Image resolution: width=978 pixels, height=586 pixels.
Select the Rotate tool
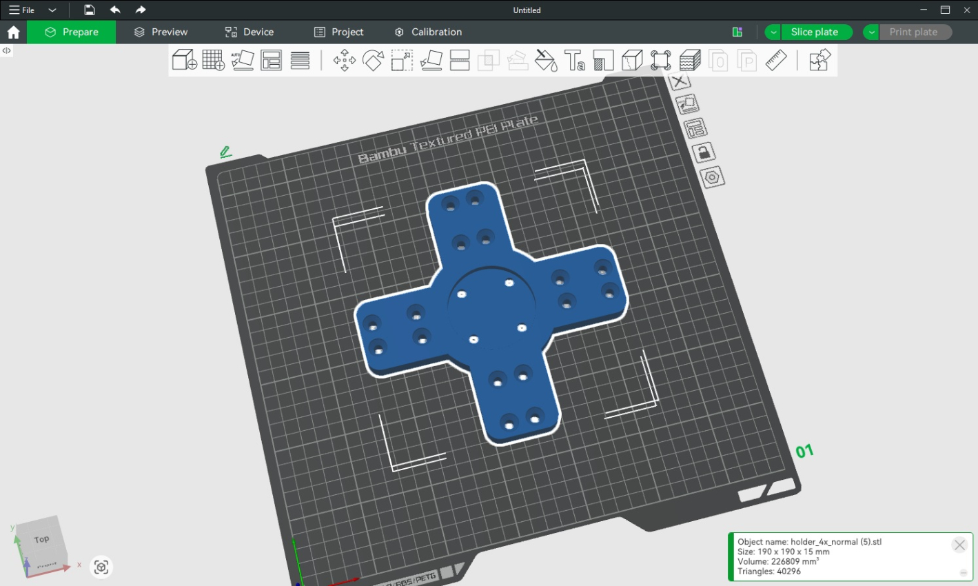coord(373,61)
